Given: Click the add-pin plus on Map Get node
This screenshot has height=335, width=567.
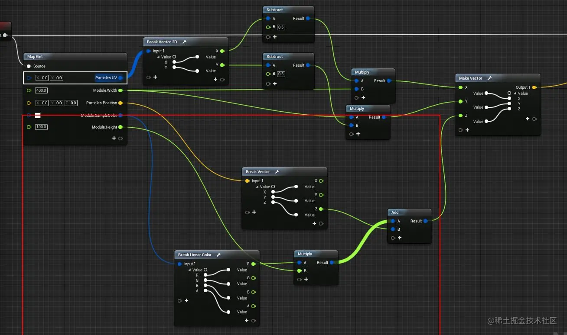Looking at the screenshot, I should (x=114, y=139).
